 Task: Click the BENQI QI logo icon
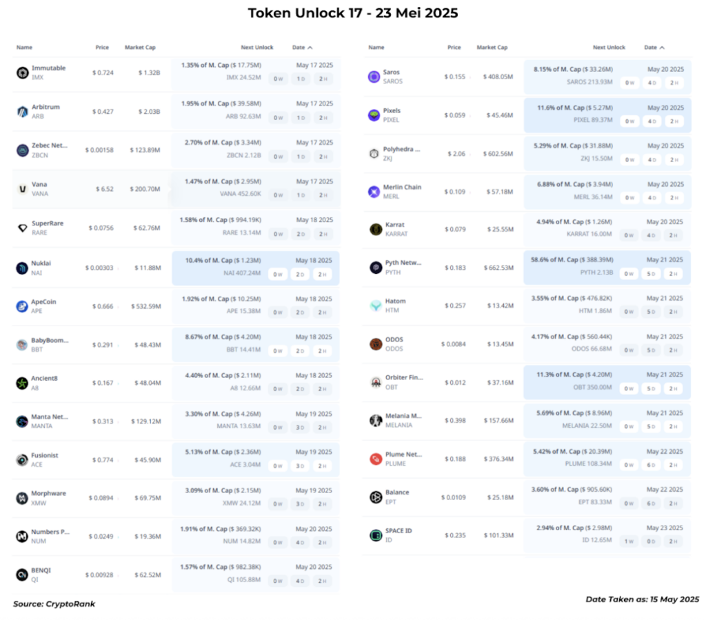pyautogui.click(x=22, y=574)
